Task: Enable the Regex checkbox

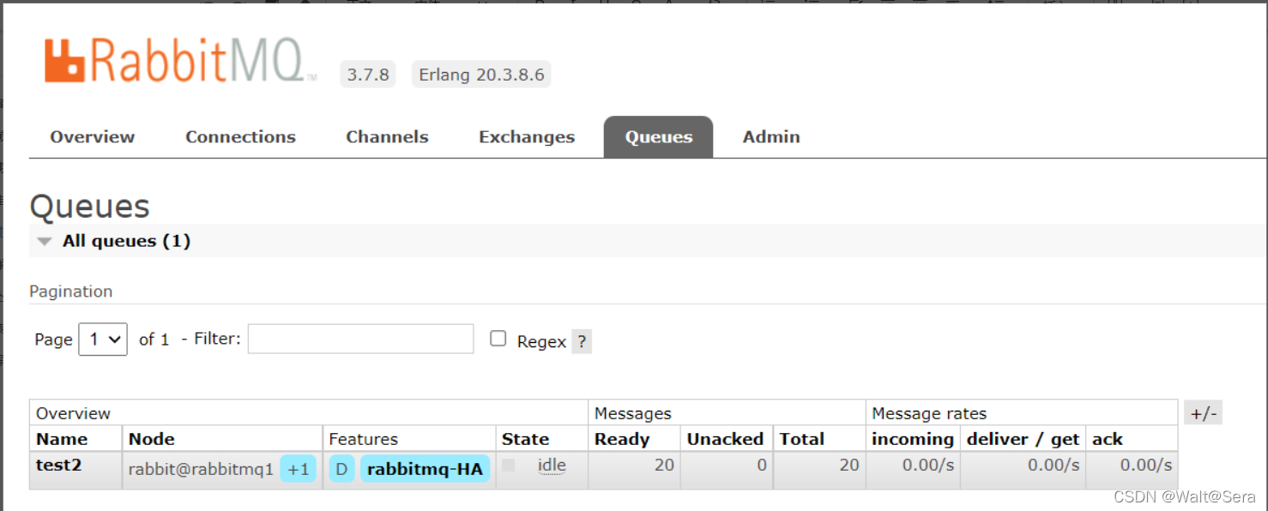Action: coord(498,339)
